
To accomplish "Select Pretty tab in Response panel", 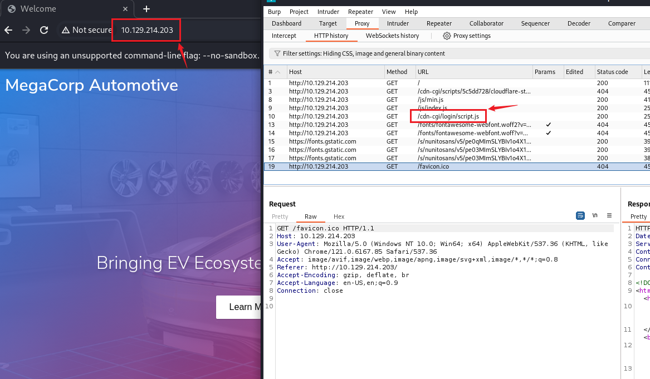I will tap(638, 216).
